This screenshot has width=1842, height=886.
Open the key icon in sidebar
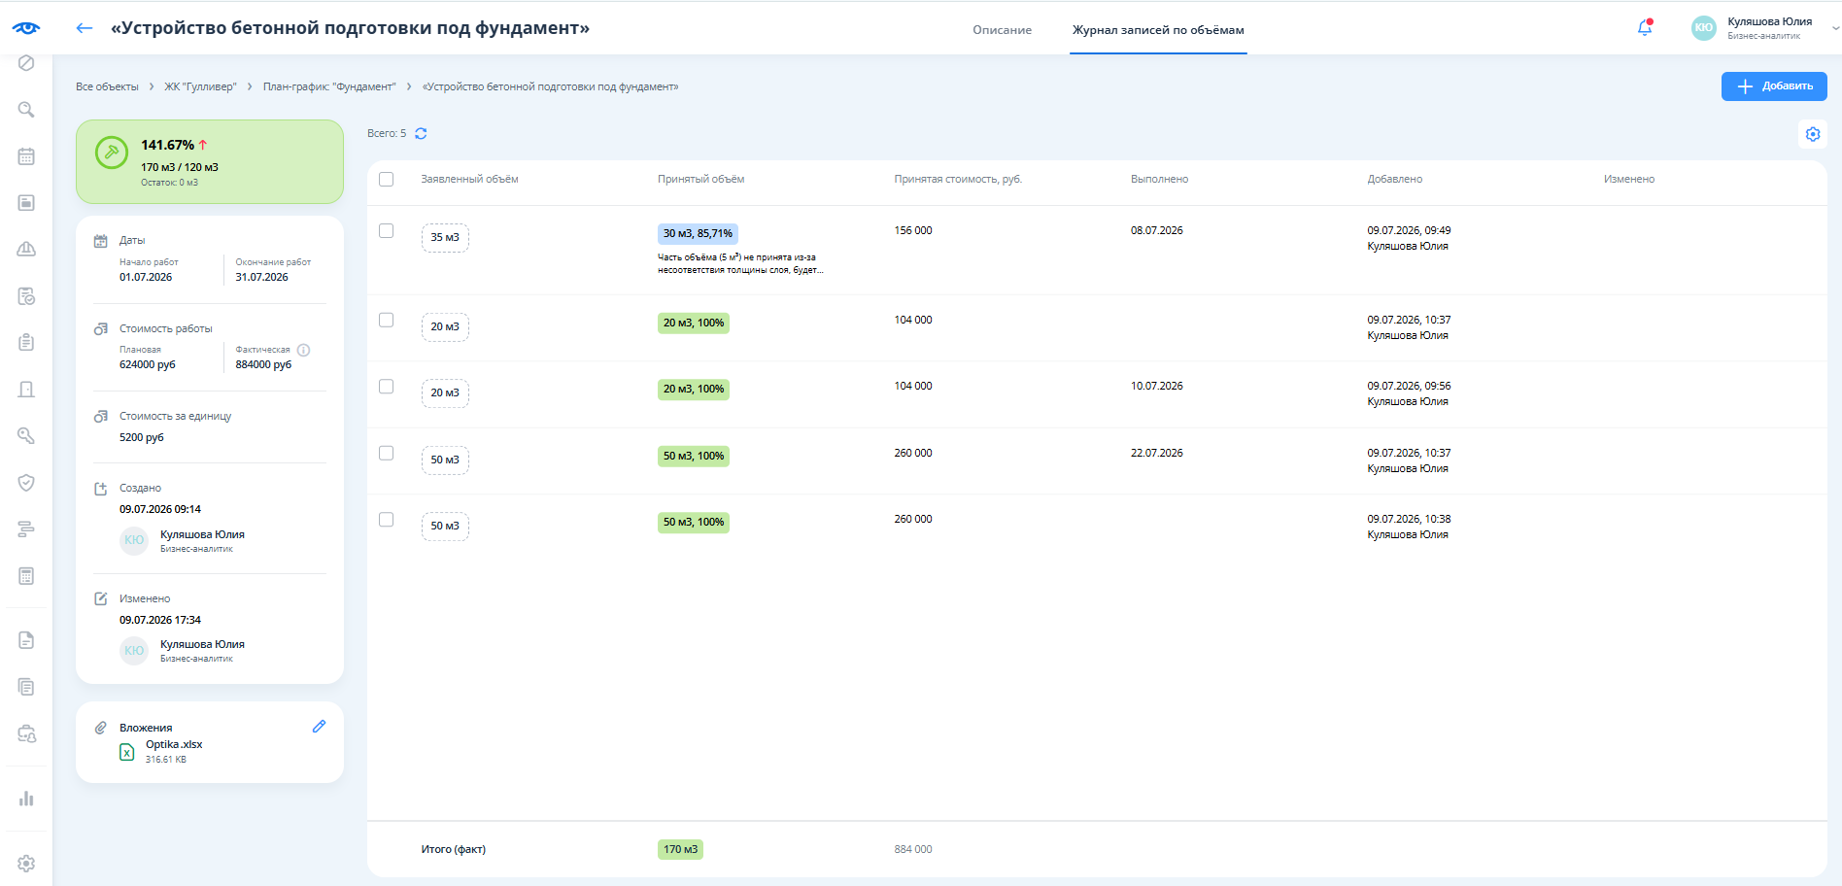coord(26,436)
